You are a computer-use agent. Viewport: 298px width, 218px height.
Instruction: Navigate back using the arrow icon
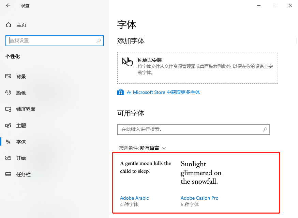[x=8, y=5]
